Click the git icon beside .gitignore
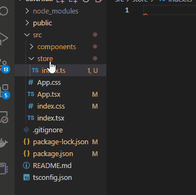The width and height of the screenshot is (196, 195). coord(26,130)
